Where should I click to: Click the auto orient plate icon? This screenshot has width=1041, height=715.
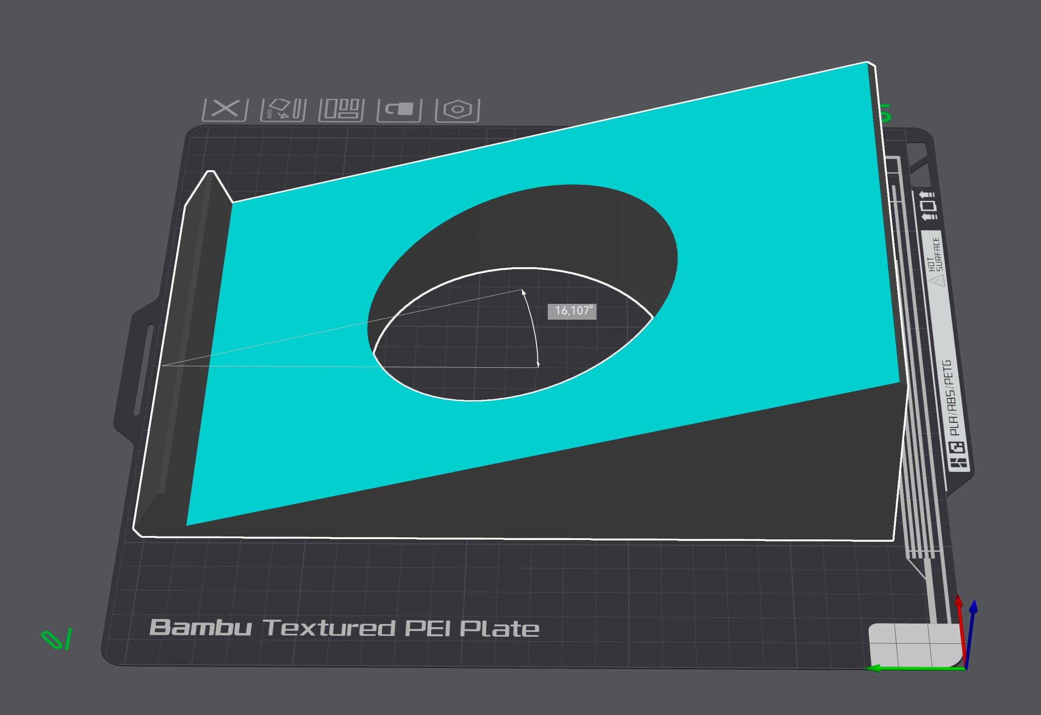[283, 110]
